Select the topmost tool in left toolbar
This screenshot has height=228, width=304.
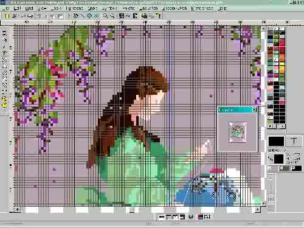4,33
